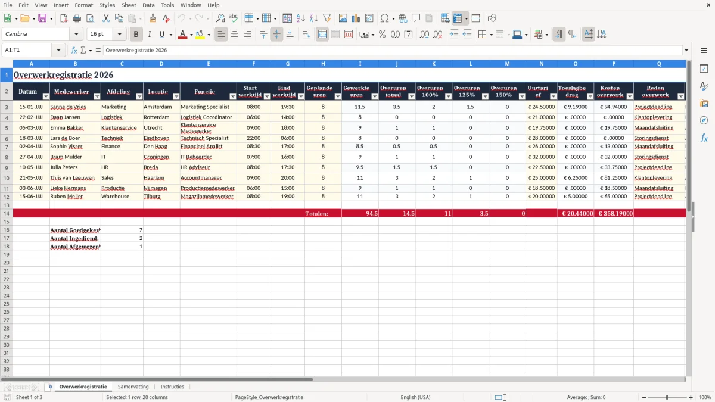Screen dimensions: 715x402
Task: Open the Functie column filter dropdown
Action: point(233,96)
